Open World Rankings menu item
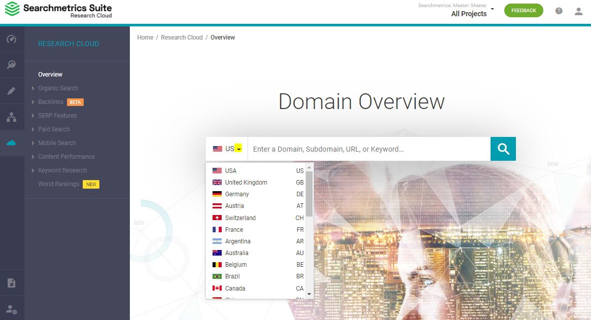The width and height of the screenshot is (591, 320). [58, 184]
